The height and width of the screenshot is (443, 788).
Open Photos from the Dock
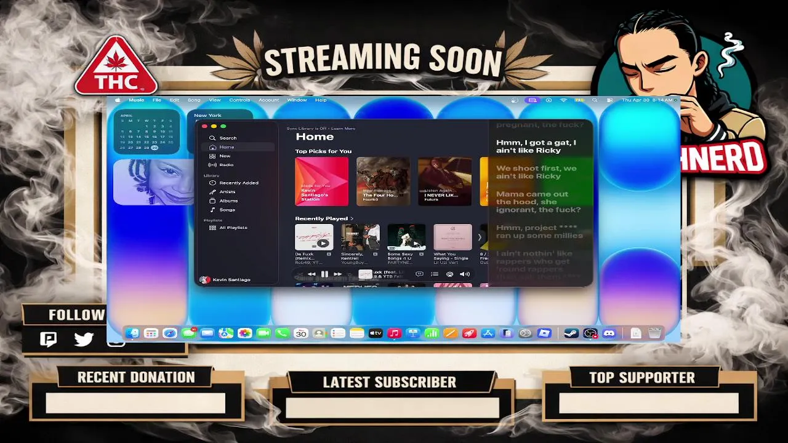pos(244,333)
